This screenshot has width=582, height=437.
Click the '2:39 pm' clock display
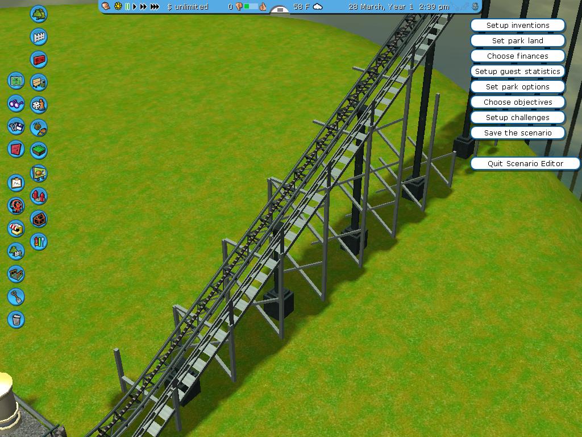click(434, 7)
